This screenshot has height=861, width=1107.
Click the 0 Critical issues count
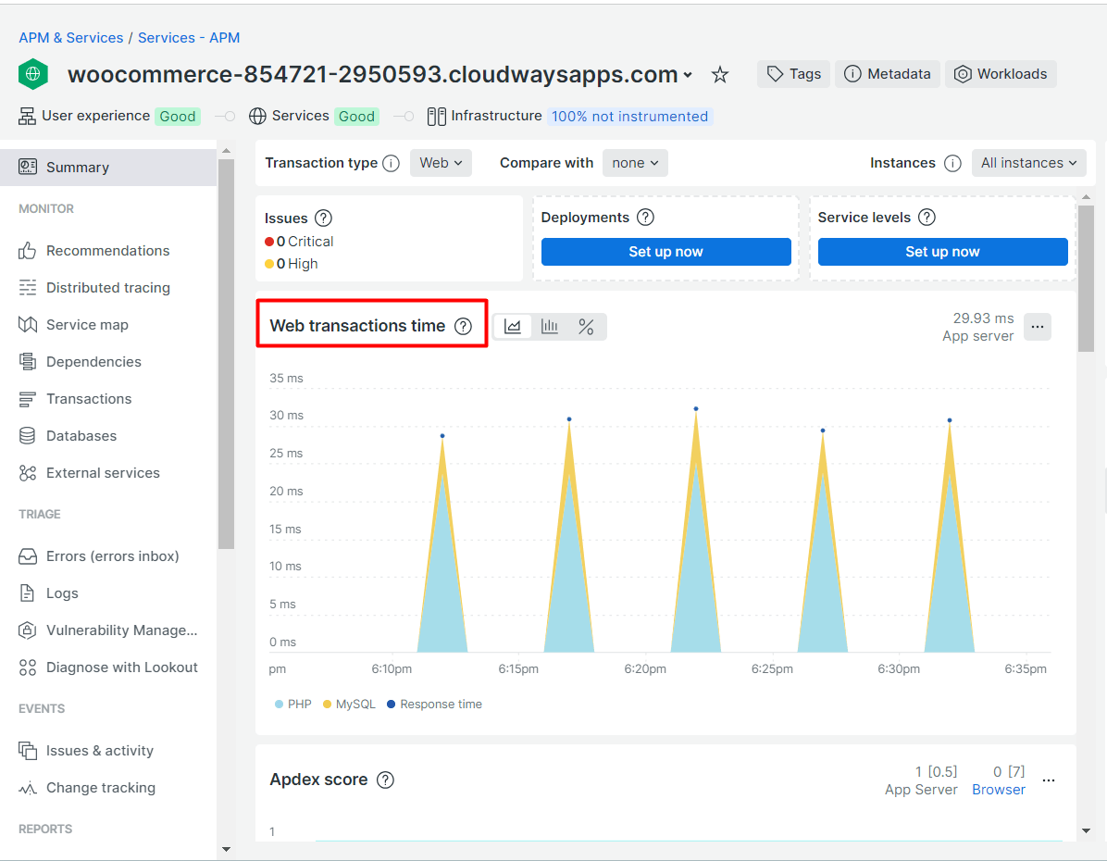tap(299, 242)
